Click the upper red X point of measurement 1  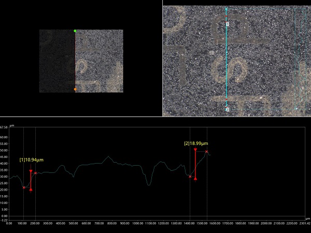(36, 172)
